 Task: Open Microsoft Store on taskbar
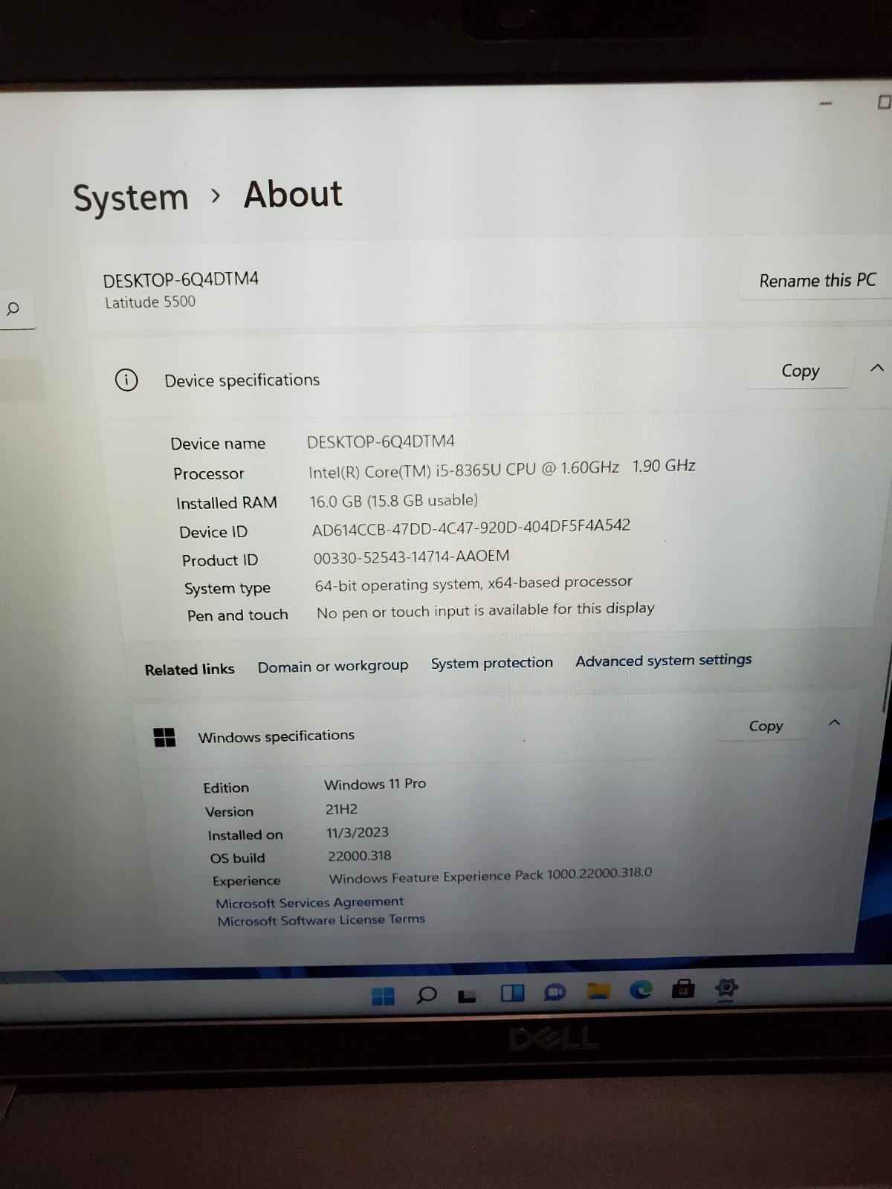tap(683, 988)
